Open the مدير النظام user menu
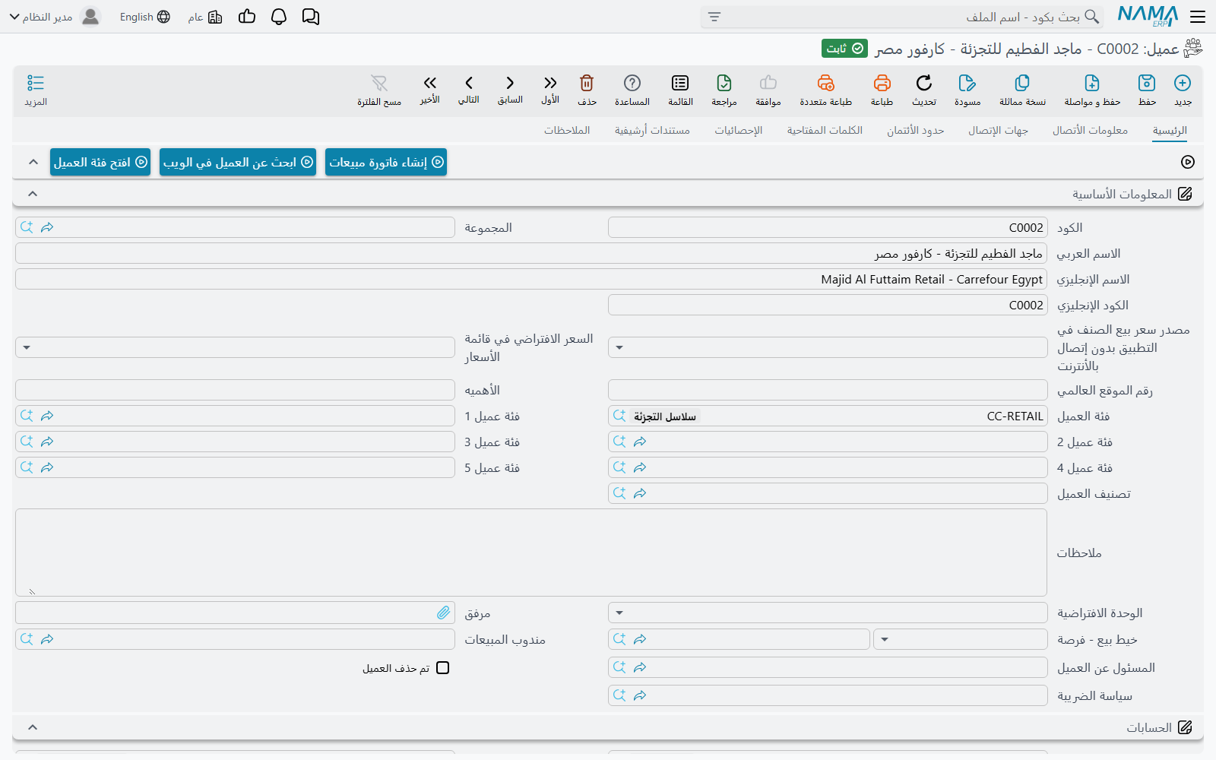This screenshot has height=760, width=1216. tap(55, 17)
